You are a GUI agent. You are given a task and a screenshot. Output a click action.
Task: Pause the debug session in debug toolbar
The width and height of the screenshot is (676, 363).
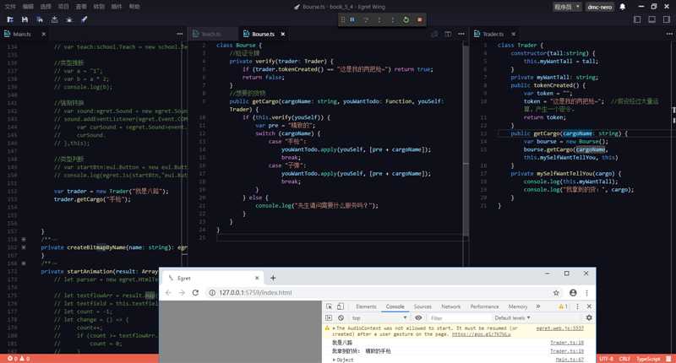(x=352, y=19)
